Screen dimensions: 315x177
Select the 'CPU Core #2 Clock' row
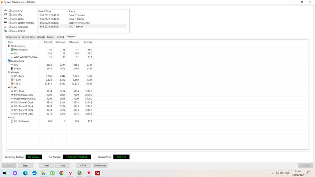50,106
